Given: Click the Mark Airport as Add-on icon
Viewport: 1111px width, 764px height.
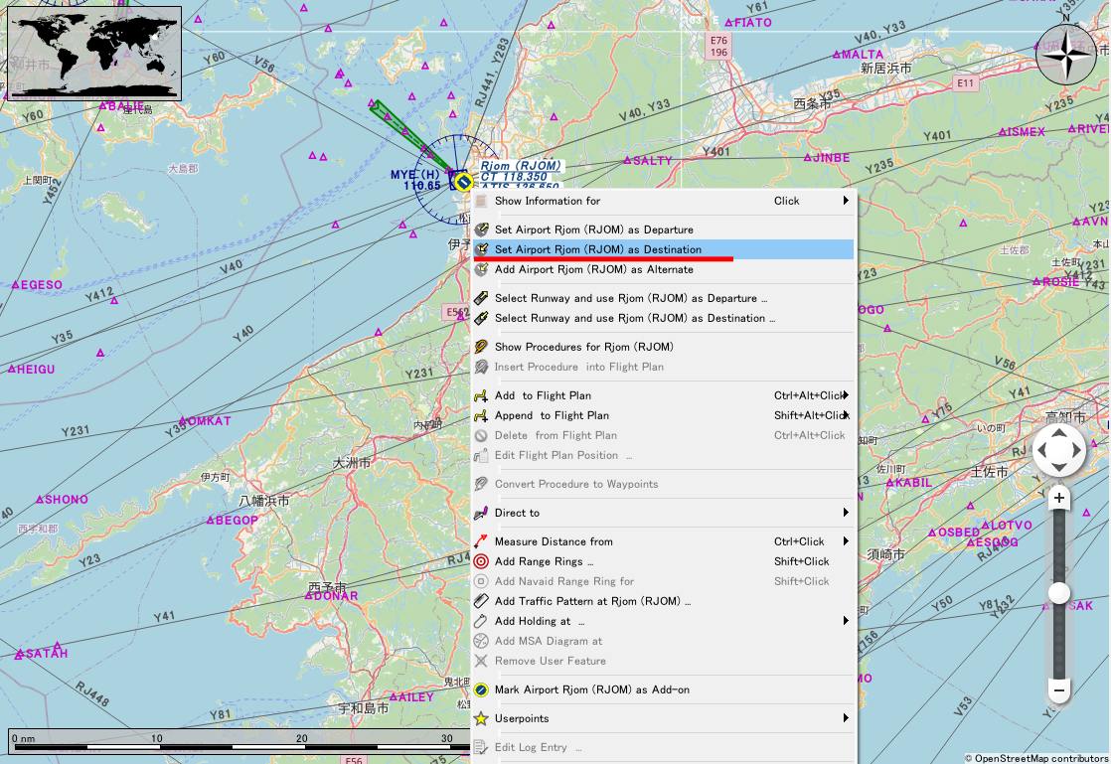Looking at the screenshot, I should click(481, 689).
